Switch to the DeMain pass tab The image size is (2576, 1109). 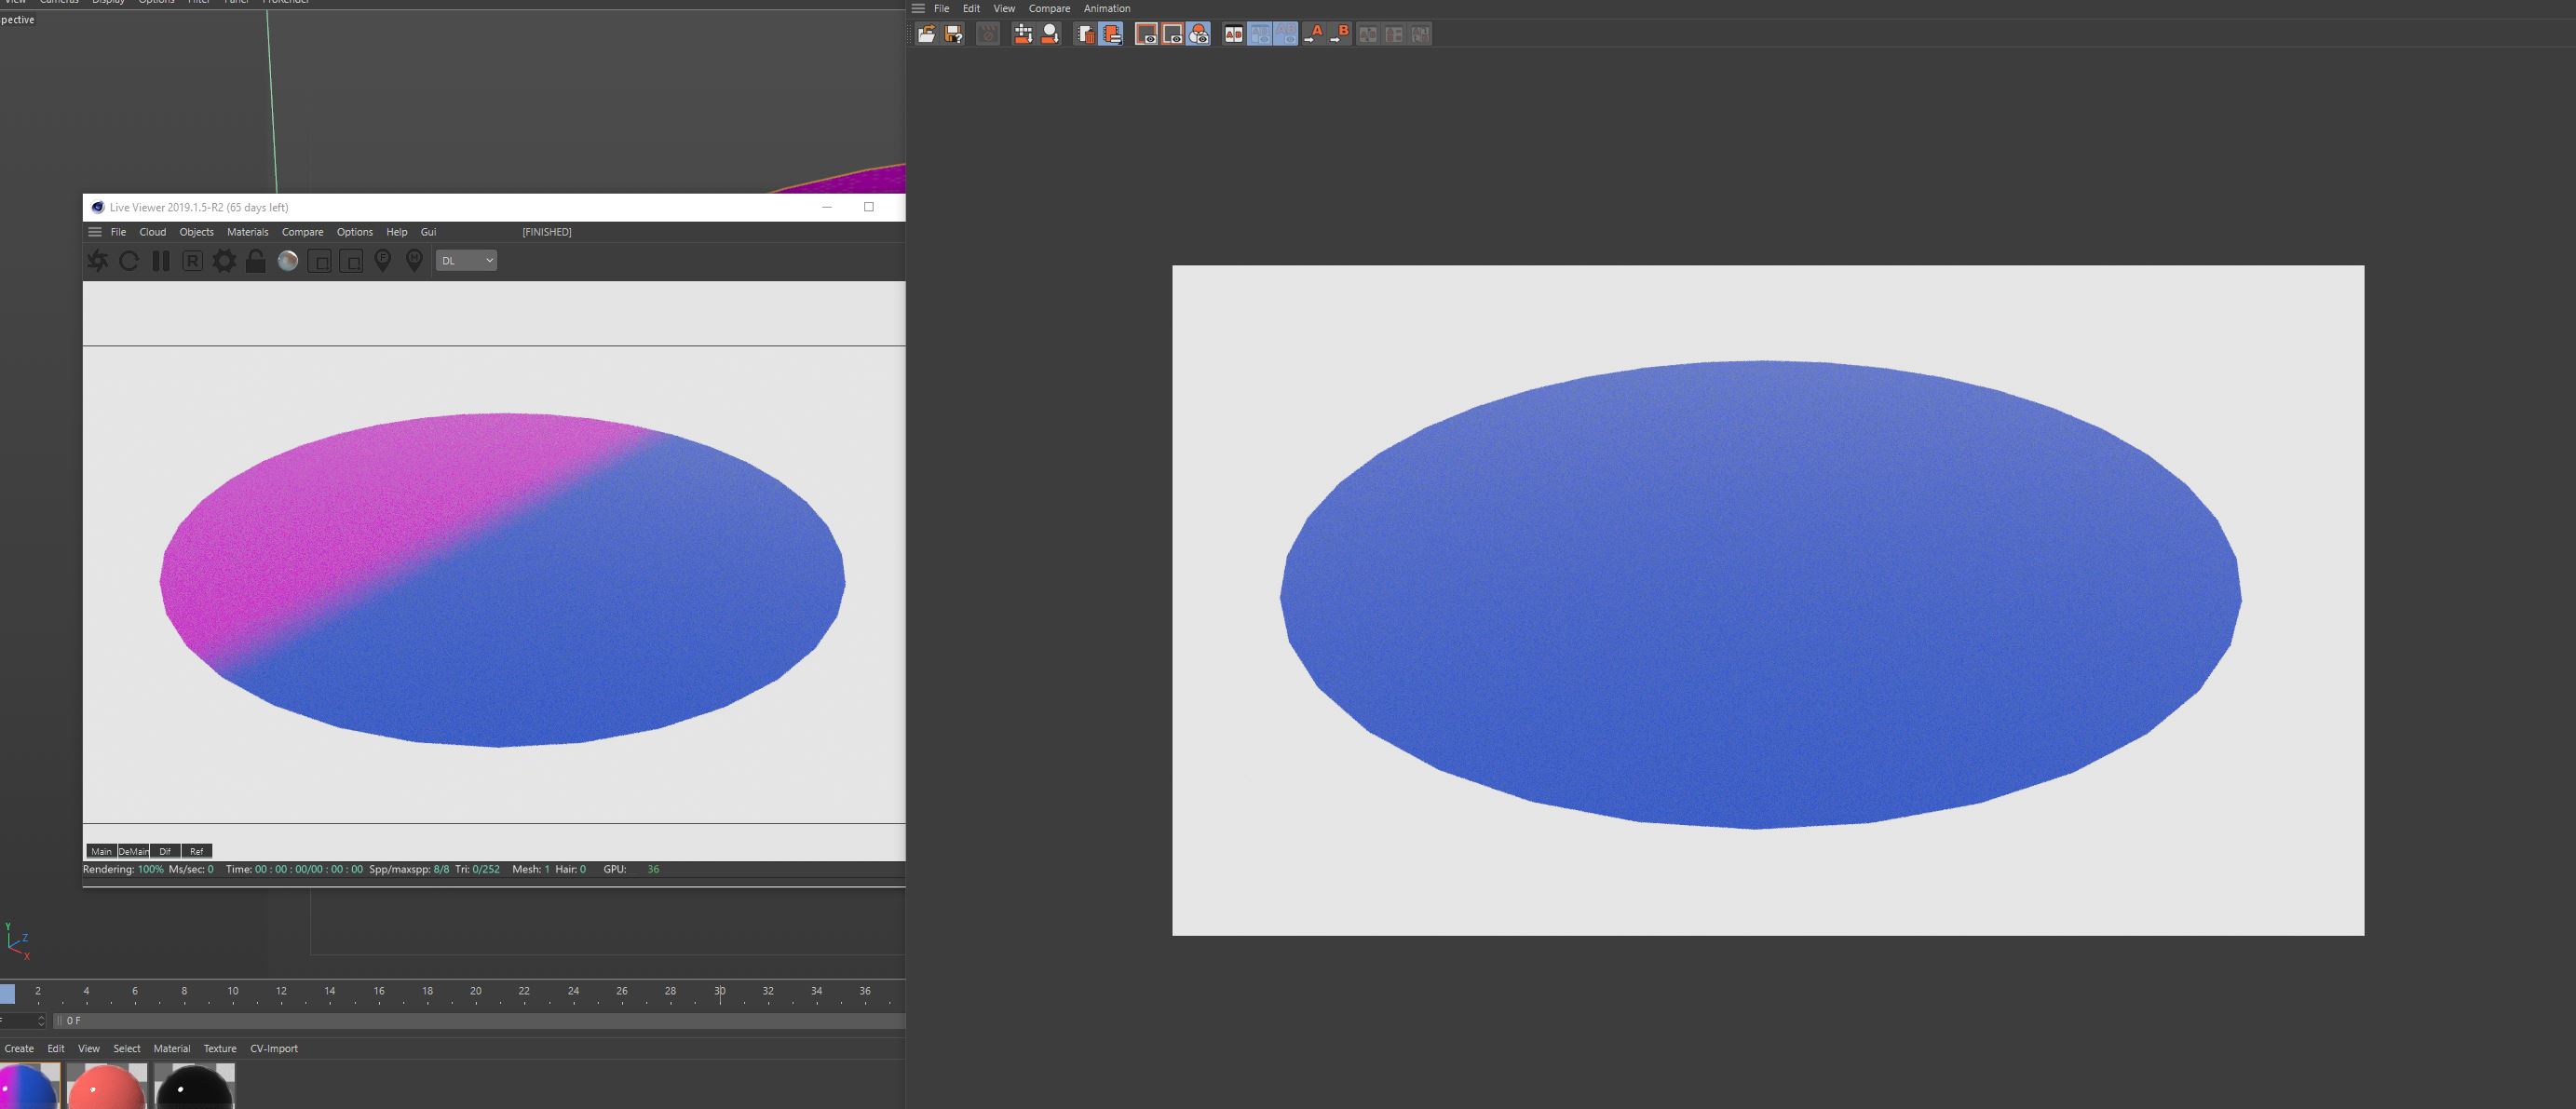[133, 851]
